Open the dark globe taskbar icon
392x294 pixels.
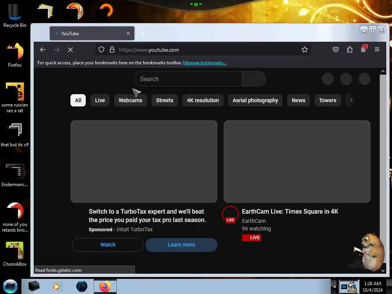click(82, 286)
